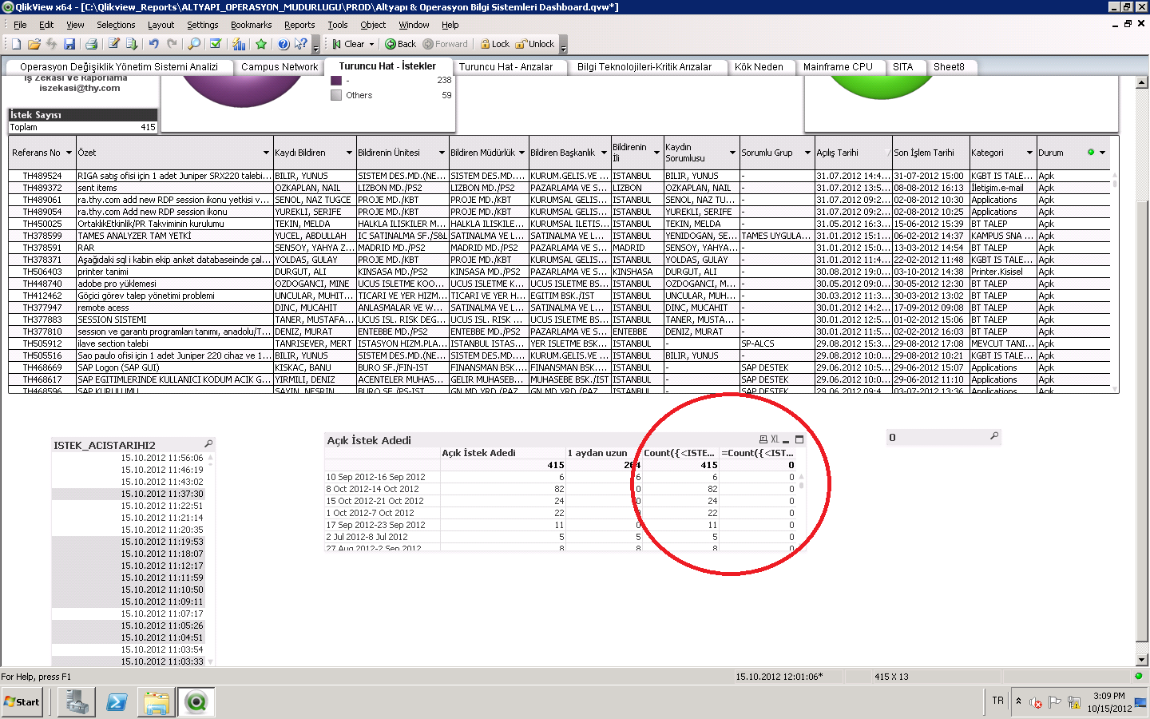Screen dimensions: 1150x719
Task: Send Açık İstek Adedi chart to Excel
Action: coord(775,439)
